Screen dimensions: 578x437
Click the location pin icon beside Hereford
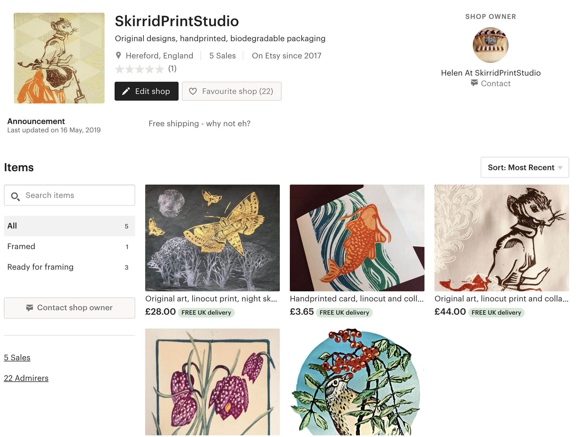[118, 56]
